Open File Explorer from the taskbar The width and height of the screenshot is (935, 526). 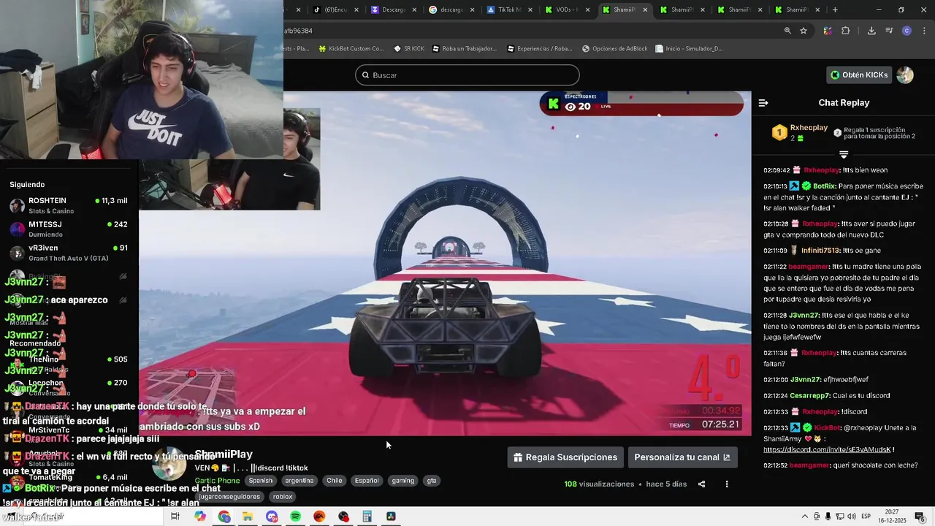pos(248,517)
